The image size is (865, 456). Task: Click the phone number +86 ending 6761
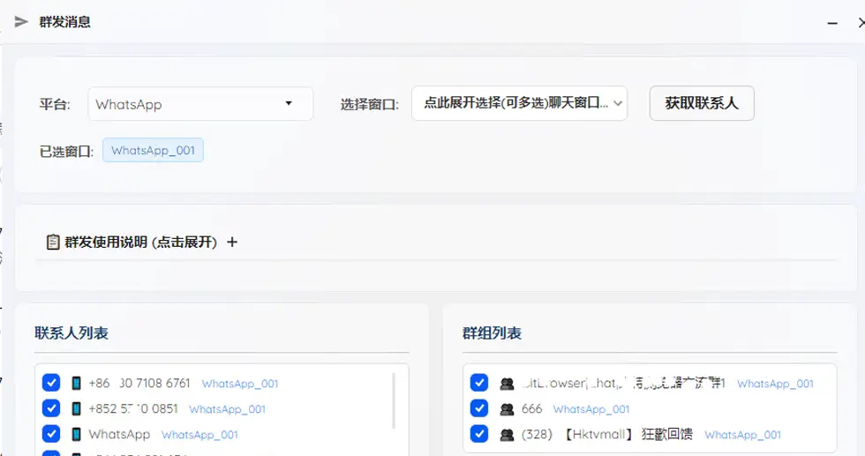139,383
